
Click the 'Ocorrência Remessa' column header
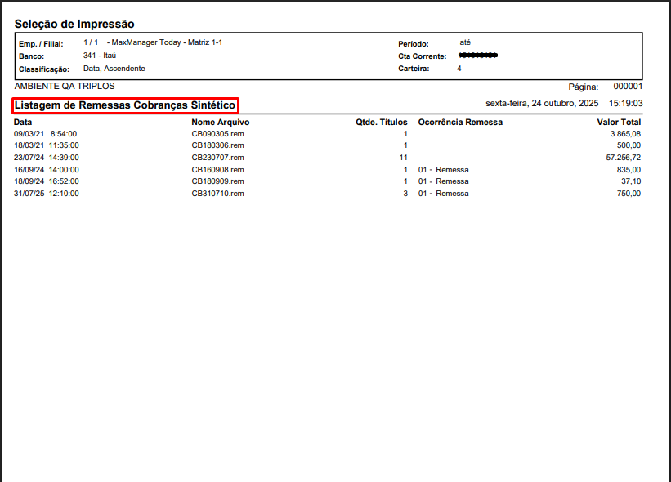click(460, 122)
